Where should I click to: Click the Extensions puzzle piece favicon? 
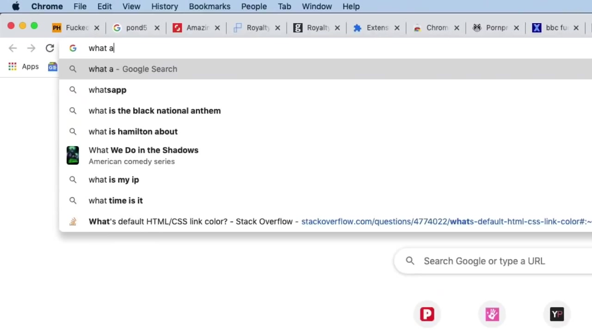(x=357, y=28)
